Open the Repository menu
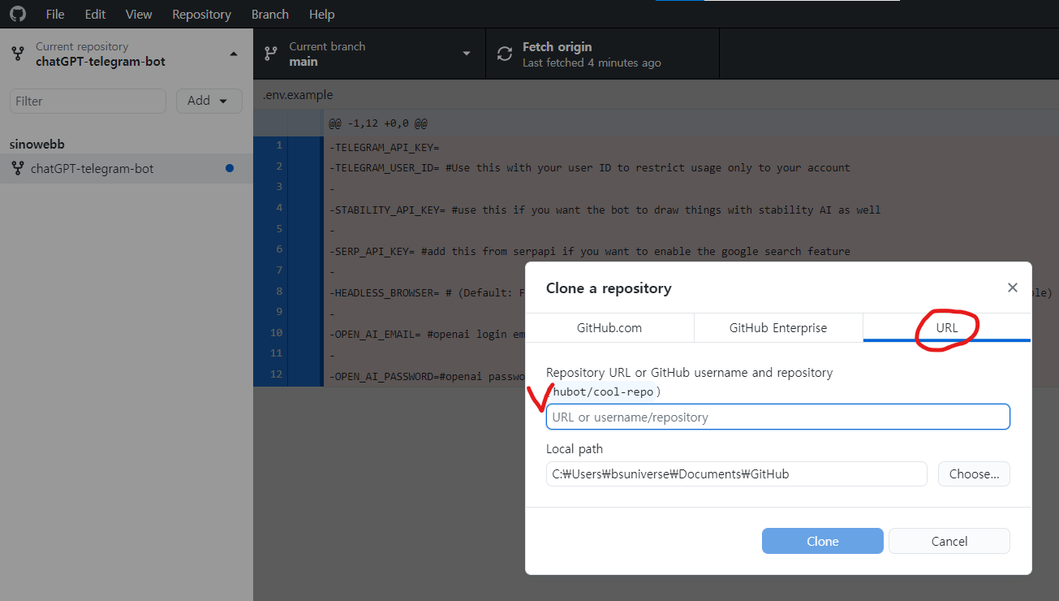 click(201, 15)
